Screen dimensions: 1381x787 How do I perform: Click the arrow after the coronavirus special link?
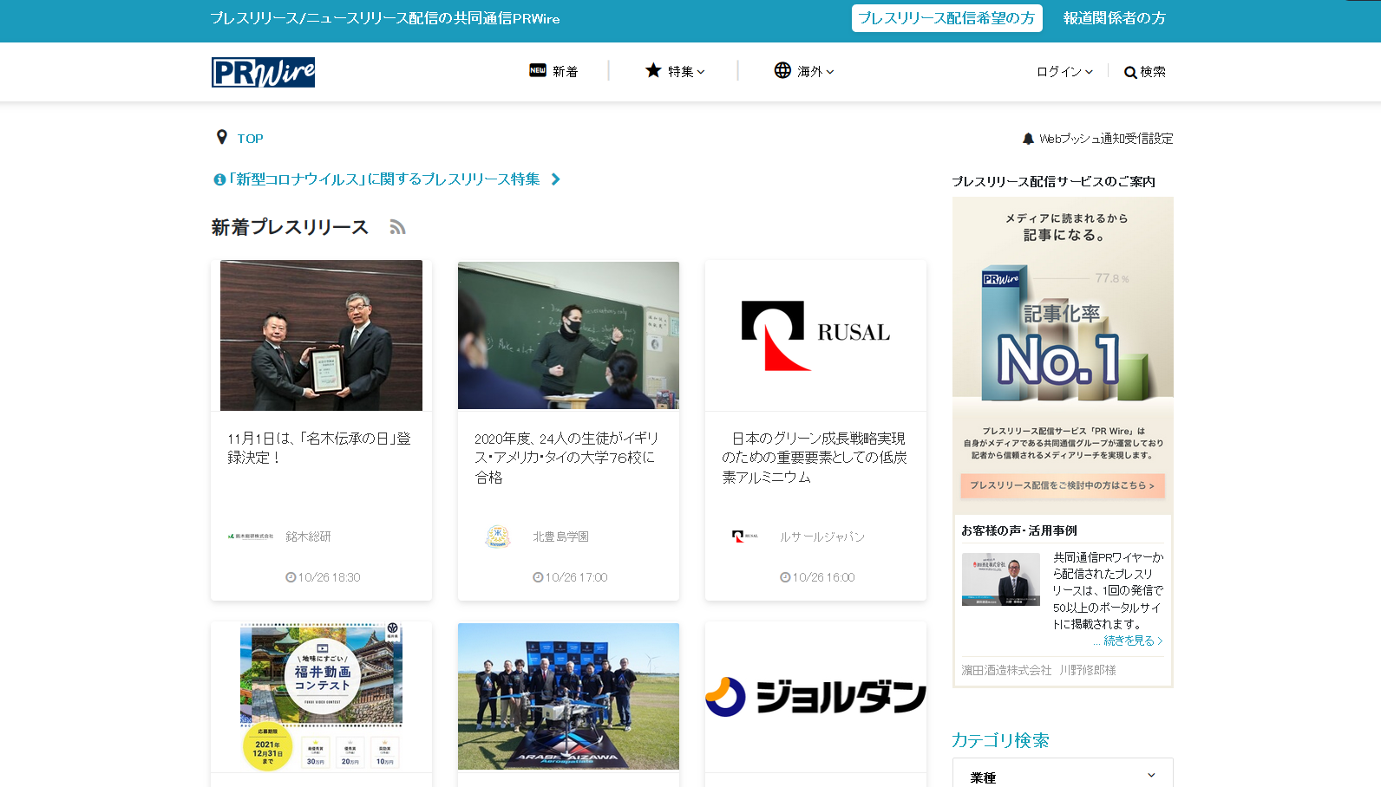point(556,179)
